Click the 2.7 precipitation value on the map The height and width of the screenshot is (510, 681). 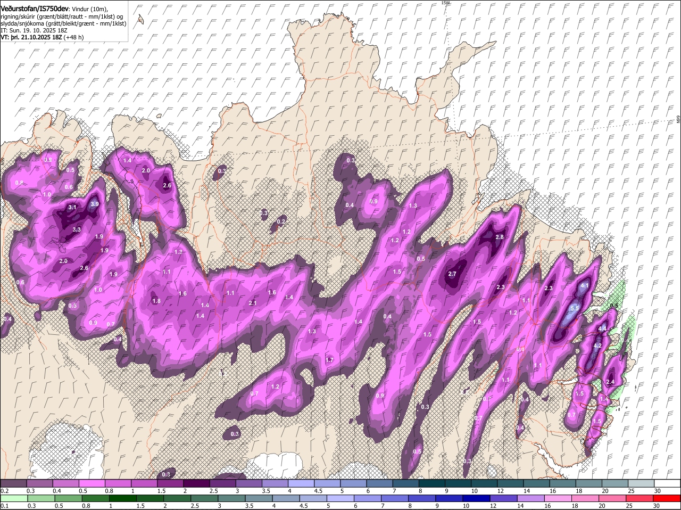453,274
